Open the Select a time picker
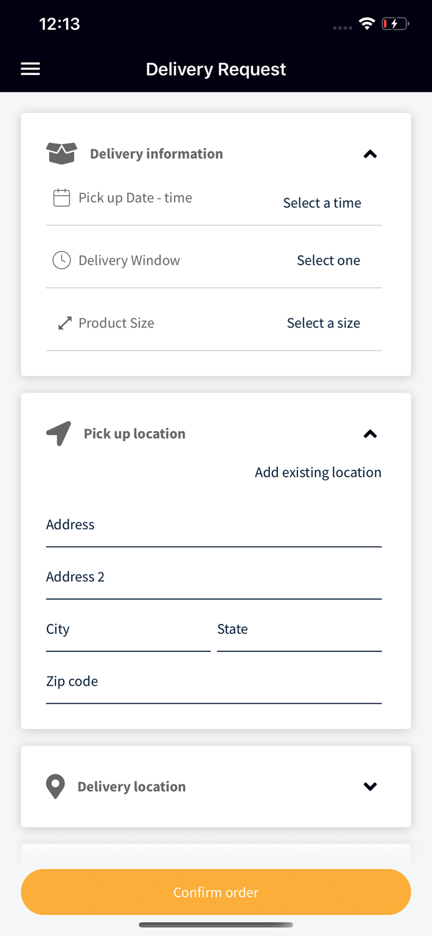This screenshot has width=432, height=936. point(322,203)
